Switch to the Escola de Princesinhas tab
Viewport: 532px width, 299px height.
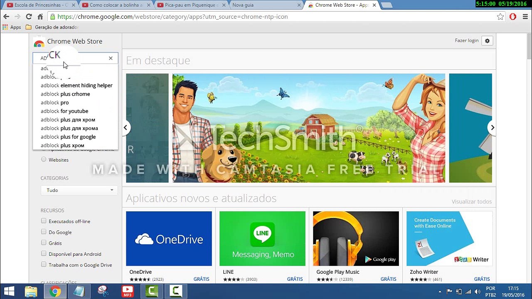40,5
